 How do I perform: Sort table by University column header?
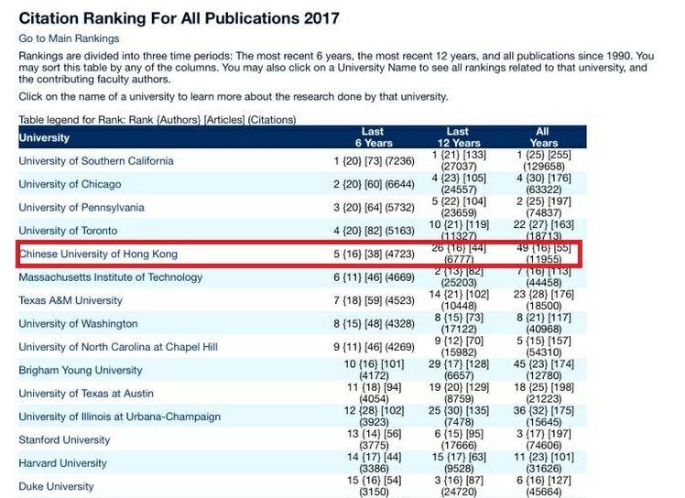[x=44, y=137]
